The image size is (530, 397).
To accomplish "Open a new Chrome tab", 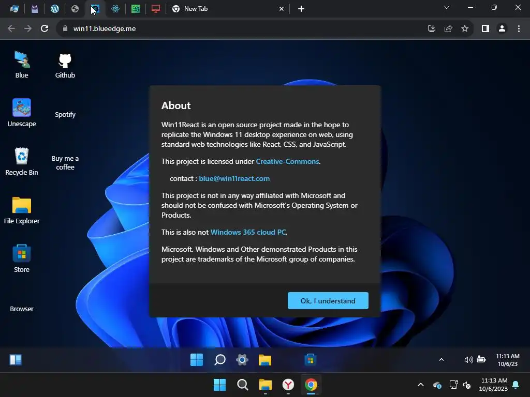I will coord(301,9).
